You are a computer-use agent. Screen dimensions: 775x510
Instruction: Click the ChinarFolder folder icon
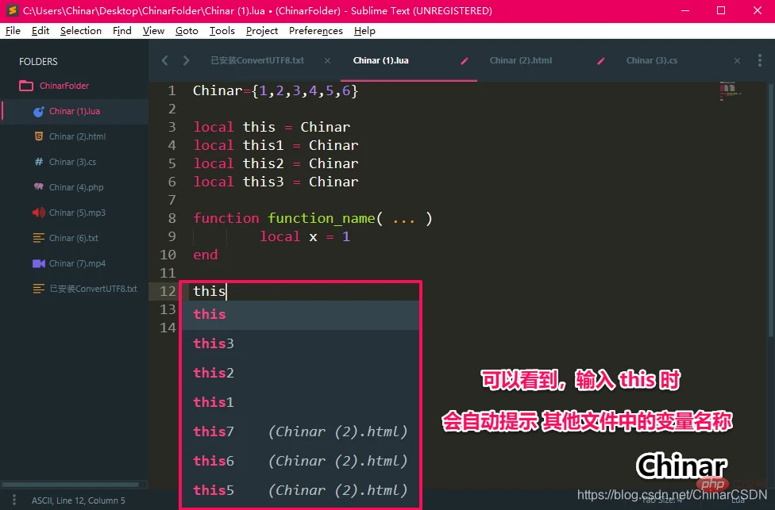click(x=26, y=86)
